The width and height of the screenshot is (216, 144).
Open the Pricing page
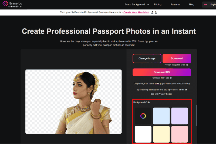pos(157,5)
